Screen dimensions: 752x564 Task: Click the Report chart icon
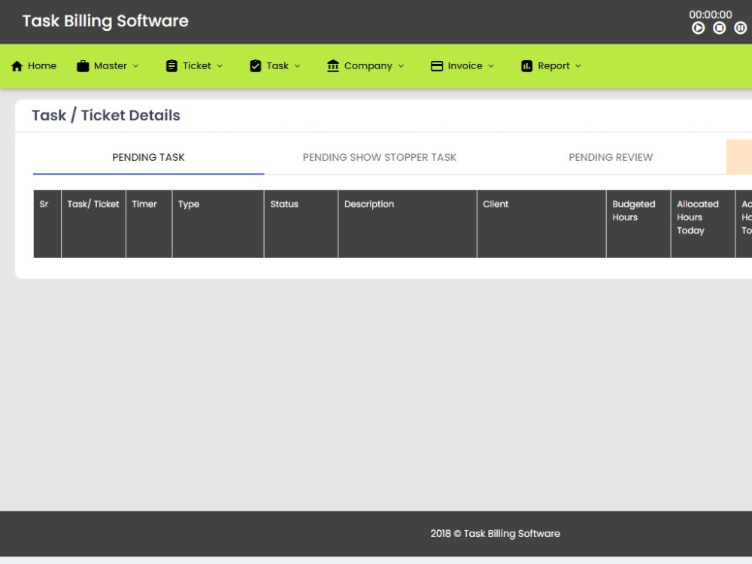click(x=526, y=66)
